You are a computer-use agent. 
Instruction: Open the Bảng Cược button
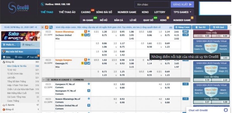click(183, 27)
